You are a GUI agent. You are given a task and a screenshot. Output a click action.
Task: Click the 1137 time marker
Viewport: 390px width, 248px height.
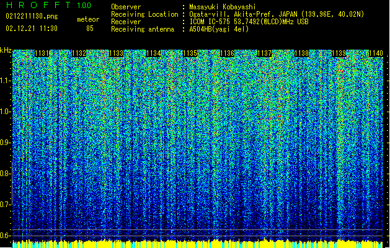[264, 53]
